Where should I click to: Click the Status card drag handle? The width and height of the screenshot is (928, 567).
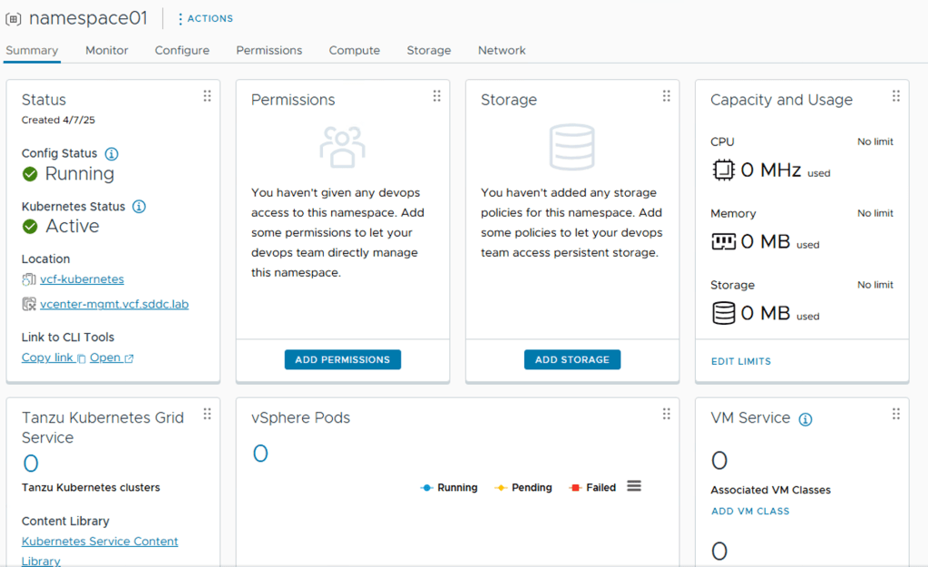point(207,96)
